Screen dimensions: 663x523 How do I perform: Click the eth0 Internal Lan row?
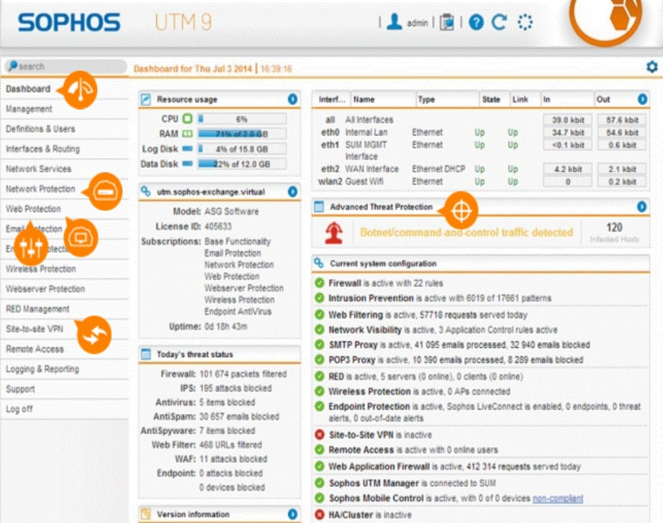click(482, 132)
